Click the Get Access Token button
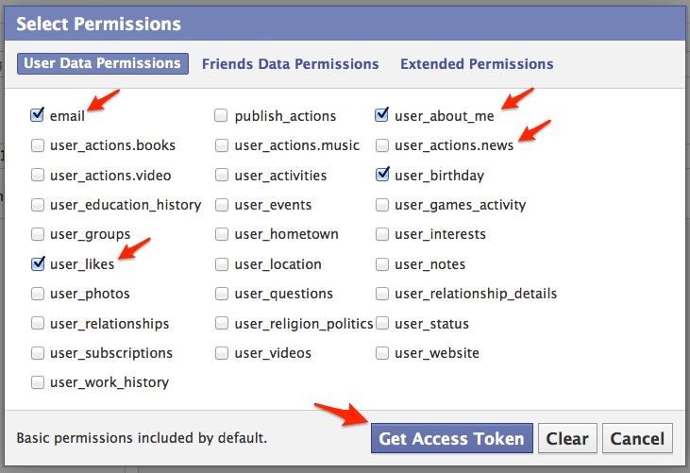 pos(451,439)
